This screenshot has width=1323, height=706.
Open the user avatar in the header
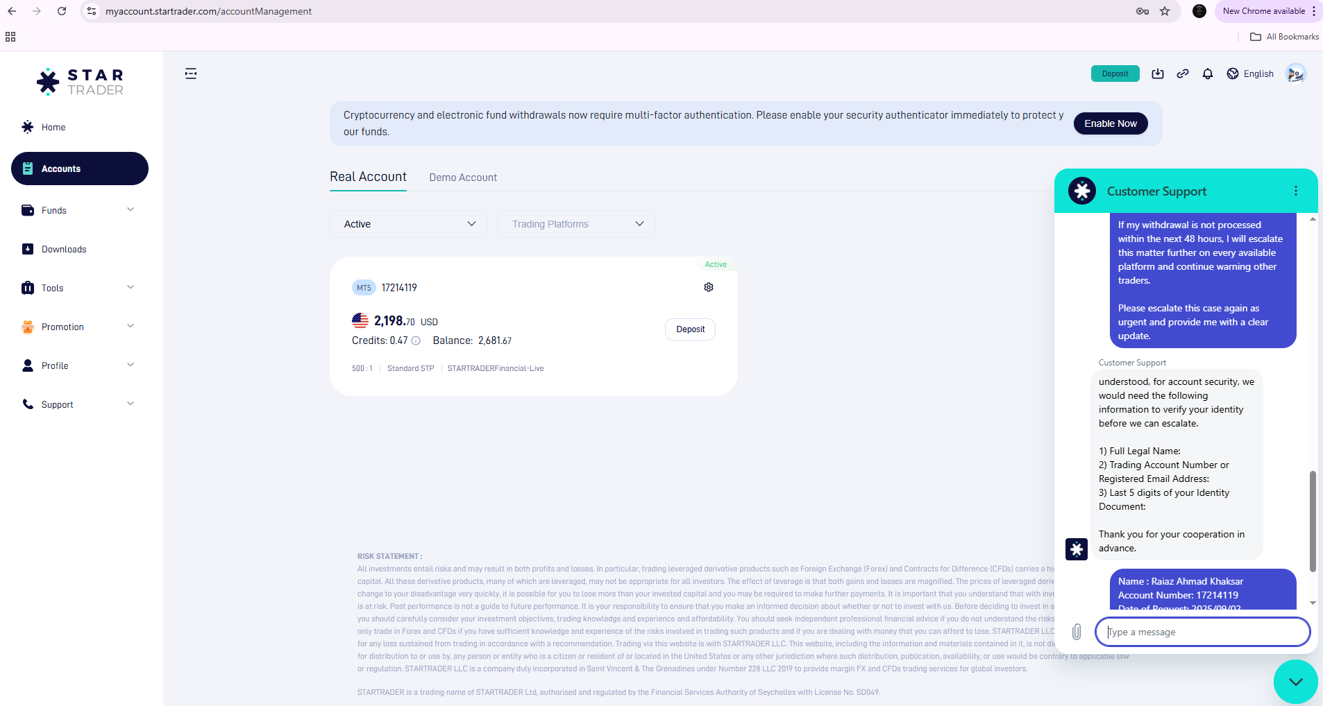tap(1296, 74)
